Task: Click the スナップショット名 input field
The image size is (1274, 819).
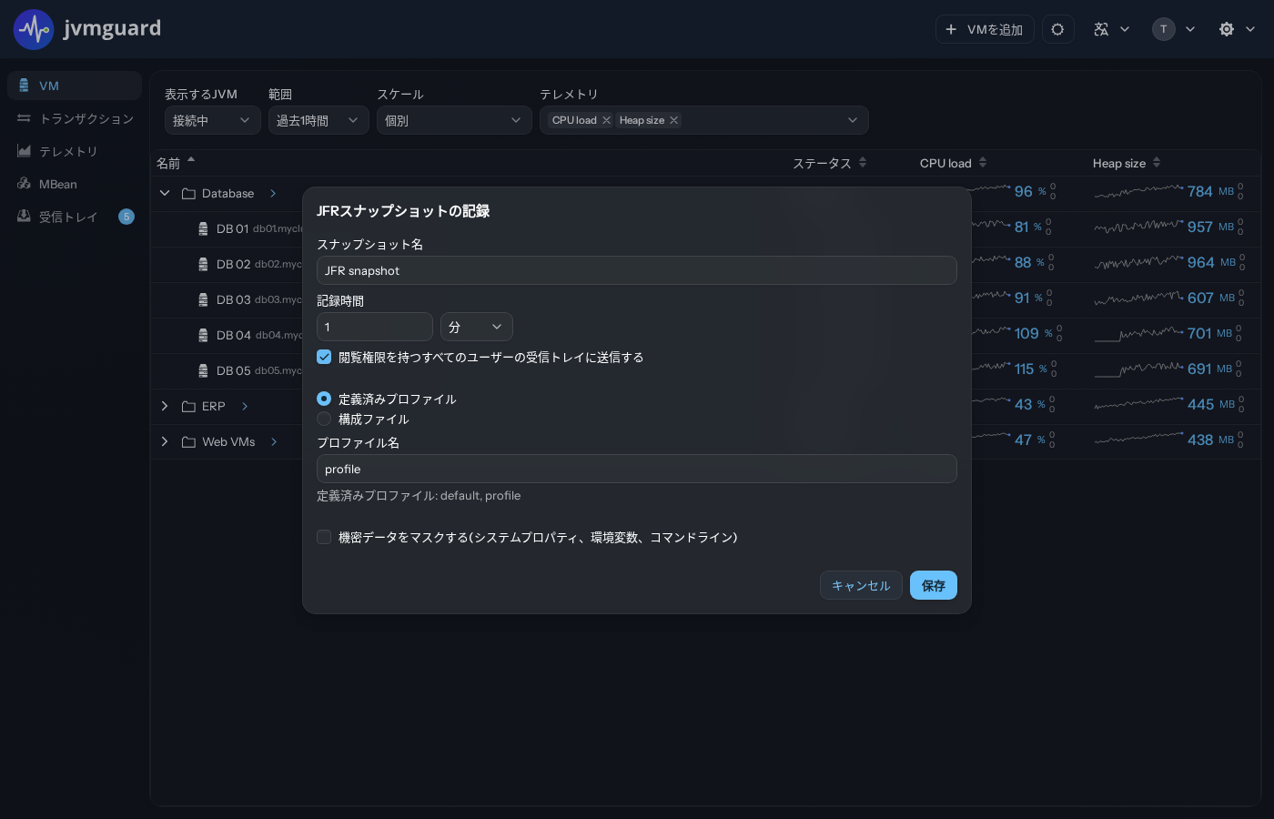Action: (x=637, y=270)
